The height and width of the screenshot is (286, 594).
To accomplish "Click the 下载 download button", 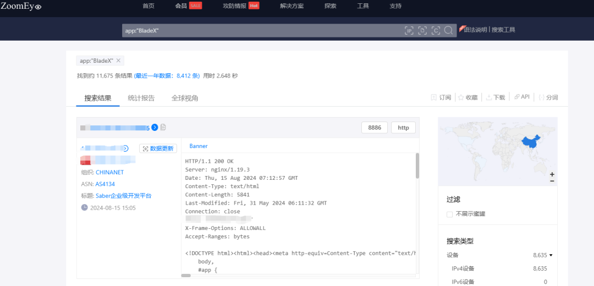I will click(x=496, y=97).
